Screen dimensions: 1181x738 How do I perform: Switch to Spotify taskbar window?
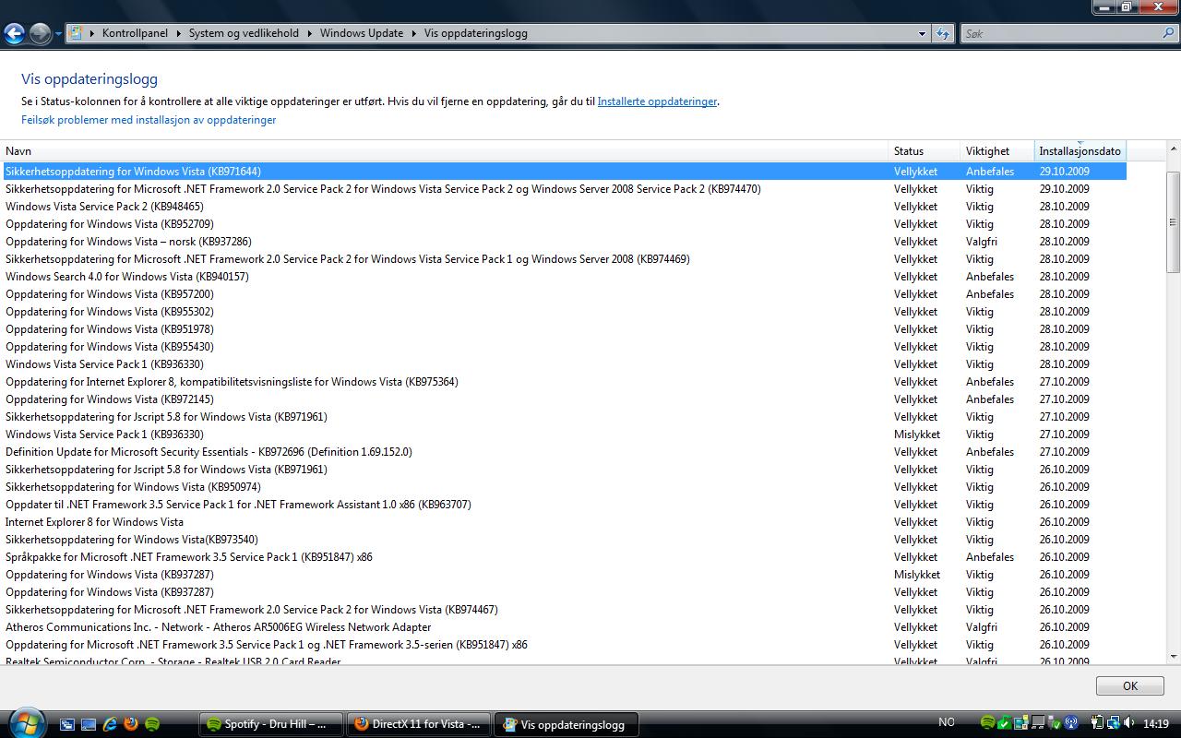[x=271, y=724]
